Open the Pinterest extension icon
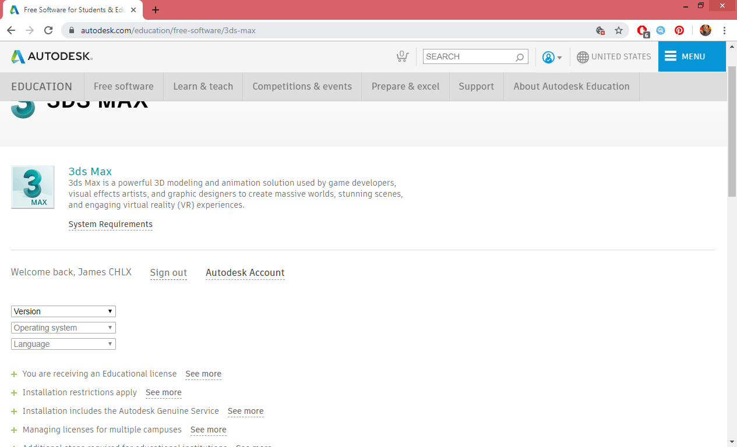 [679, 30]
